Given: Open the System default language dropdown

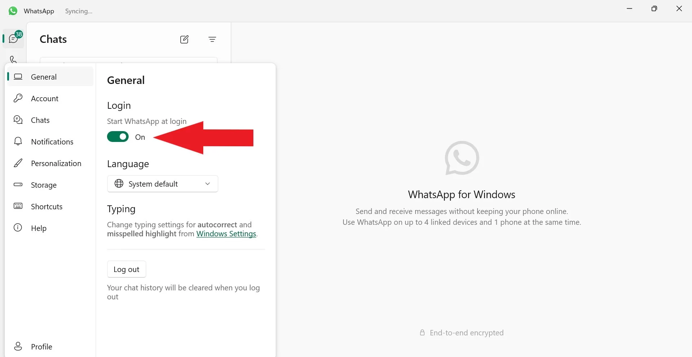Looking at the screenshot, I should click(162, 184).
